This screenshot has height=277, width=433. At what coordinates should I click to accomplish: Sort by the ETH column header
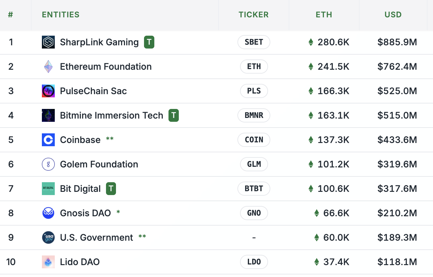coord(324,14)
